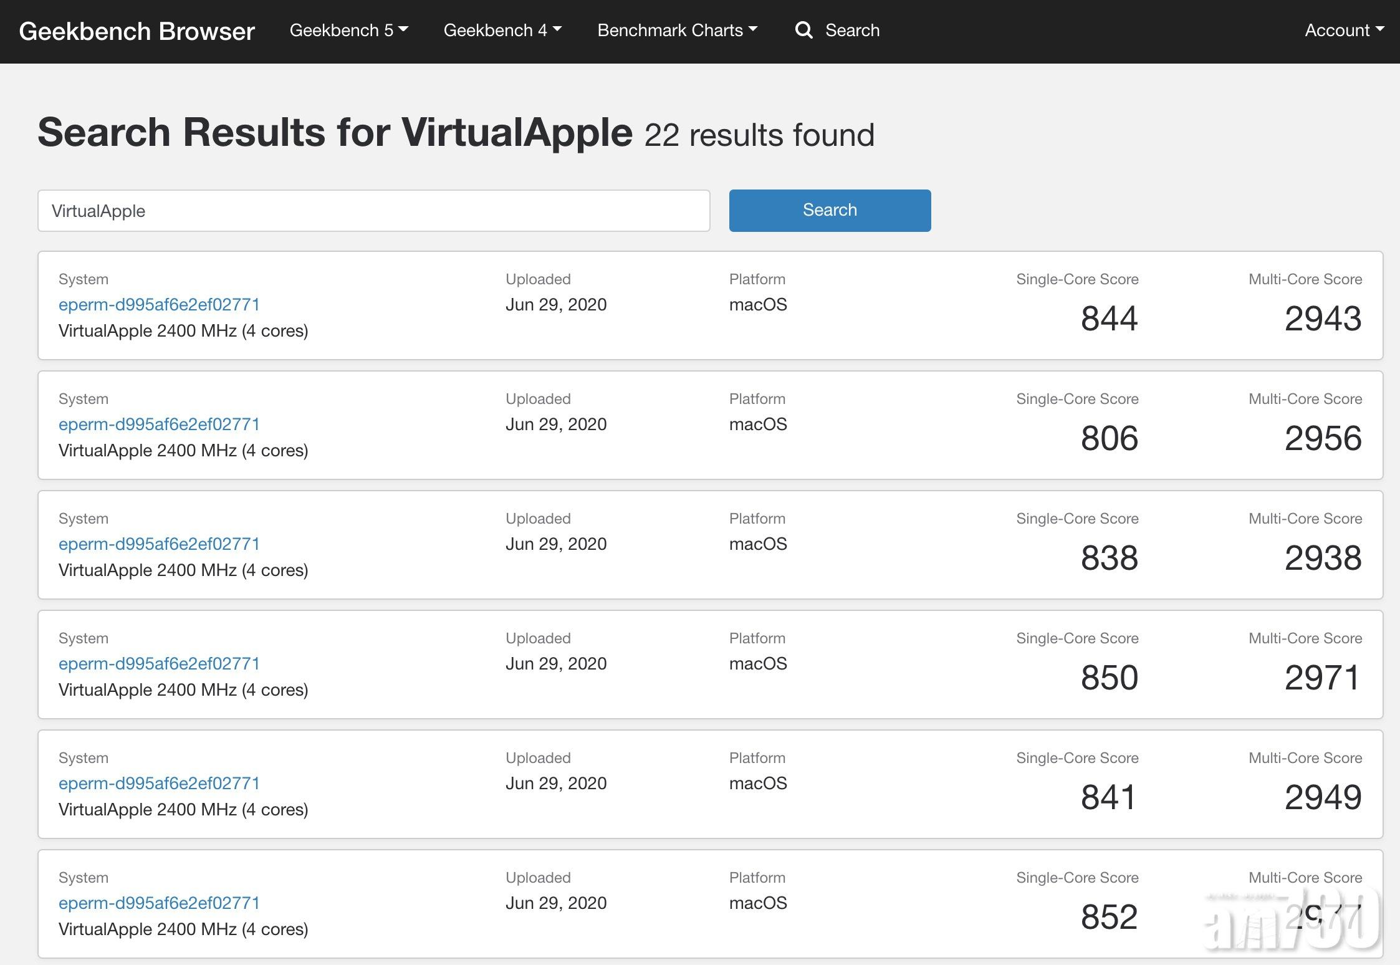Open the result link scoring 850 single-core
The image size is (1400, 965).
pos(159,663)
